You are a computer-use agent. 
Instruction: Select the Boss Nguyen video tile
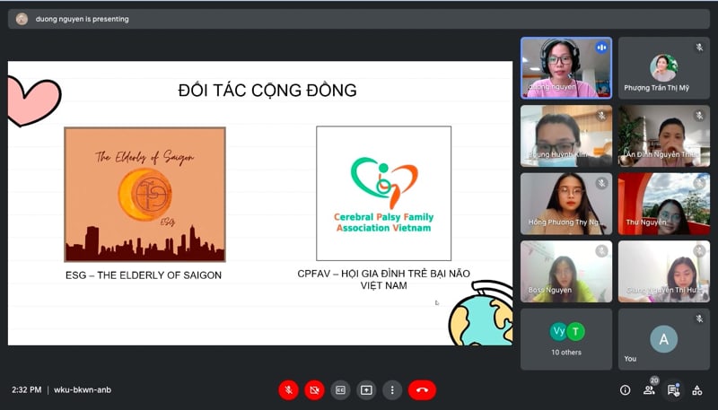point(566,271)
